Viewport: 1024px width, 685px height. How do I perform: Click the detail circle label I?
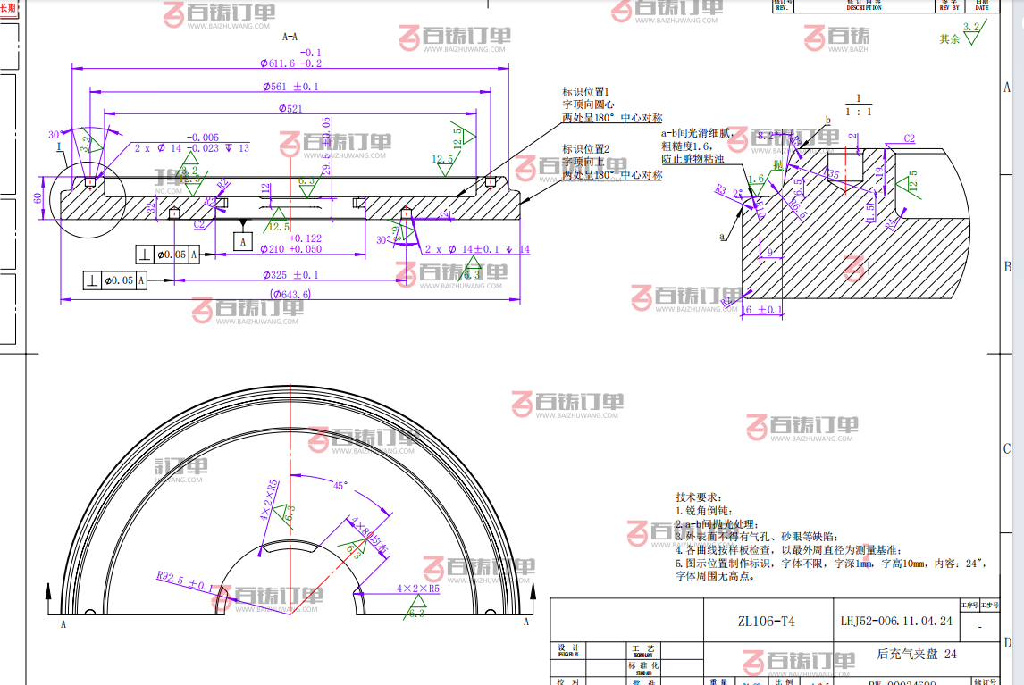coord(59,146)
